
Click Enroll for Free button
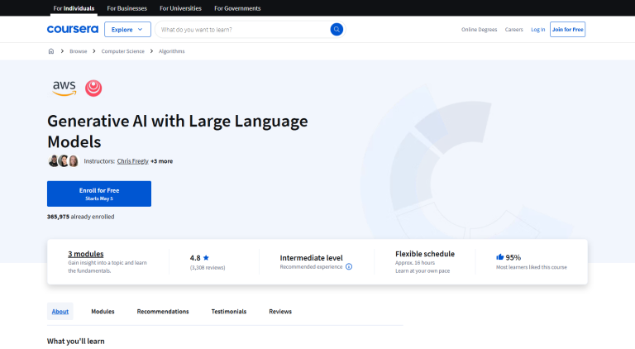coord(99,194)
